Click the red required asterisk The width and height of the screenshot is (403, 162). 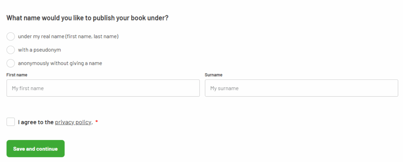point(97,122)
